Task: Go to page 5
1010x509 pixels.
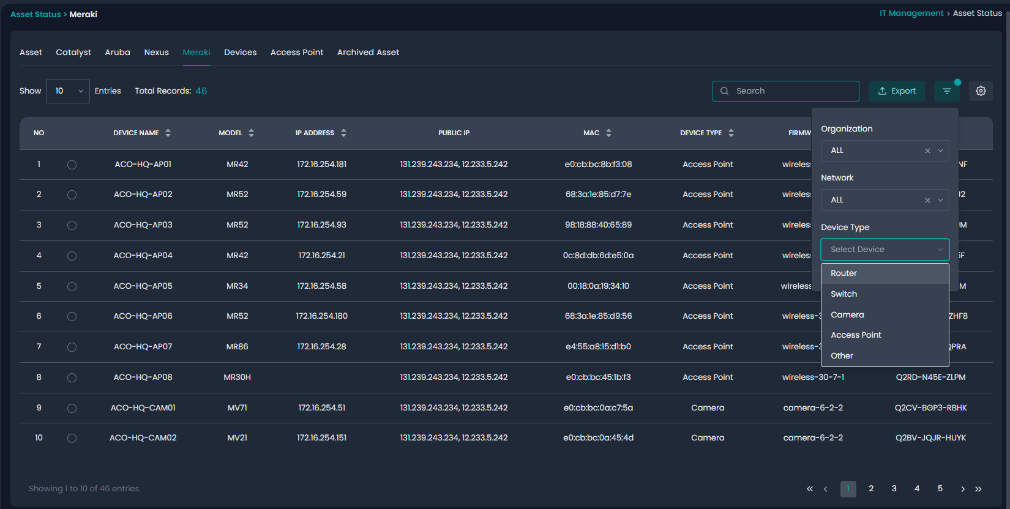Action: (x=940, y=489)
